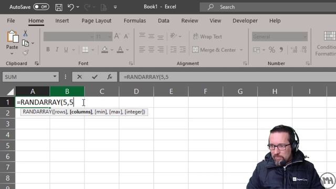Image resolution: width=336 pixels, height=189 pixels.
Task: Open the font size combo box
Action: pos(103,37)
